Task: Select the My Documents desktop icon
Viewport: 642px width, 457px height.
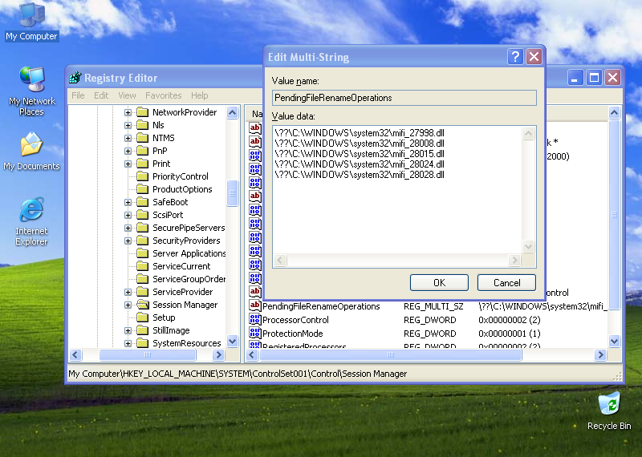Action: (x=31, y=151)
